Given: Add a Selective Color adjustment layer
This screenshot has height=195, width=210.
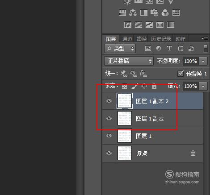Looking at the screenshot, I should click(x=160, y=25).
